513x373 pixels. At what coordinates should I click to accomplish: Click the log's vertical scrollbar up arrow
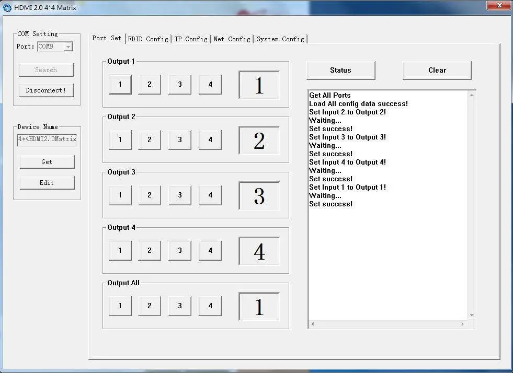[x=472, y=95]
